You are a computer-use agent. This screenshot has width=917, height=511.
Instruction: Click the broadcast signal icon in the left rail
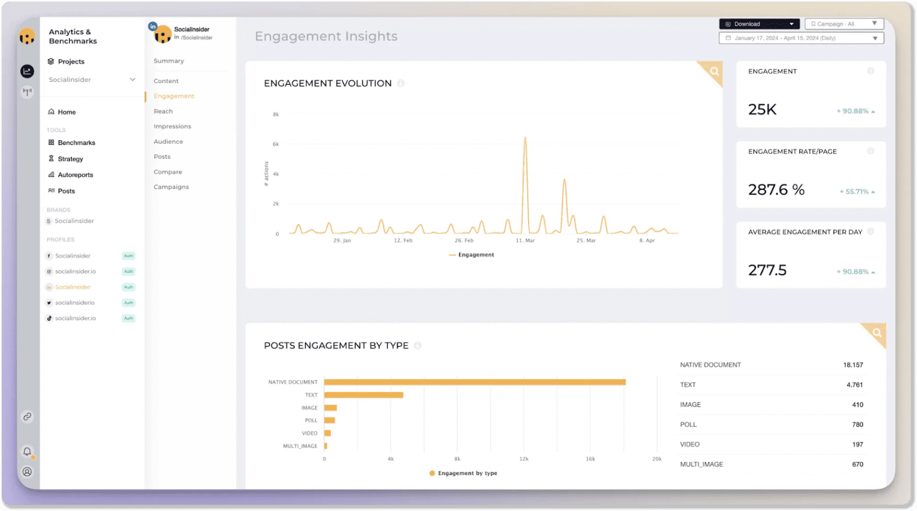(x=27, y=91)
